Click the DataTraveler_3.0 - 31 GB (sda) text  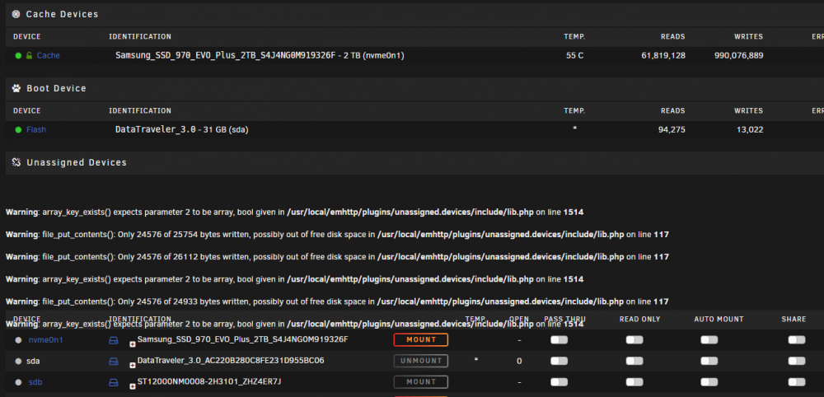click(182, 129)
